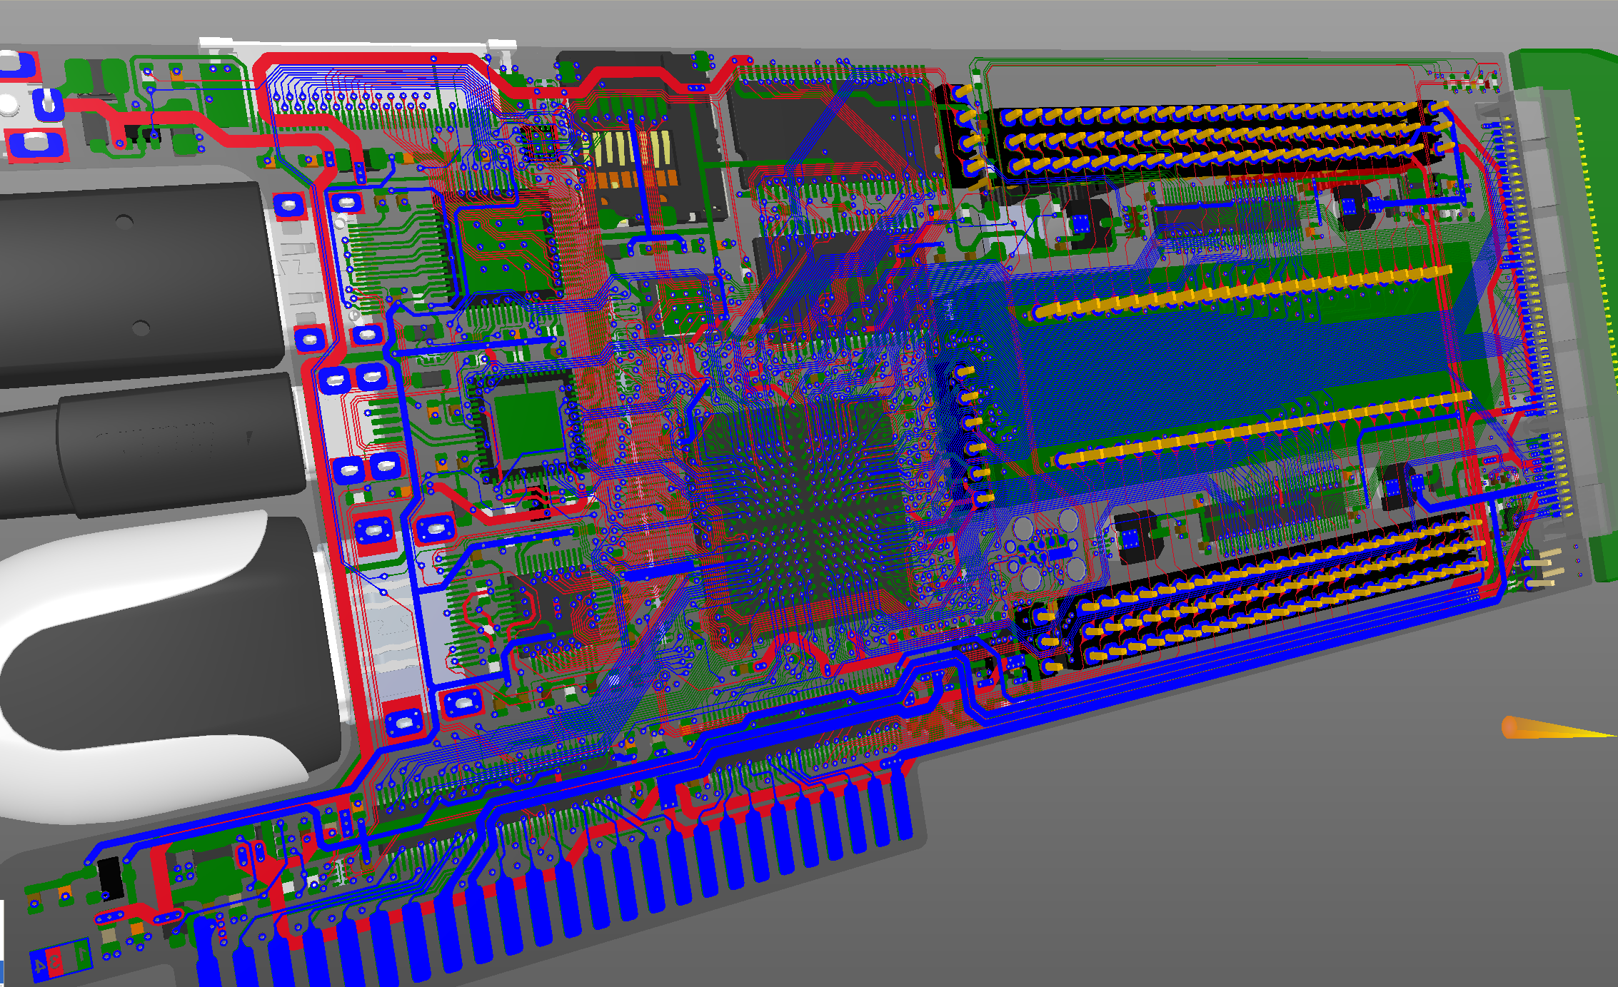Image resolution: width=1618 pixels, height=987 pixels.
Task: Click the lower single gold pin strip
Action: (x=1264, y=428)
